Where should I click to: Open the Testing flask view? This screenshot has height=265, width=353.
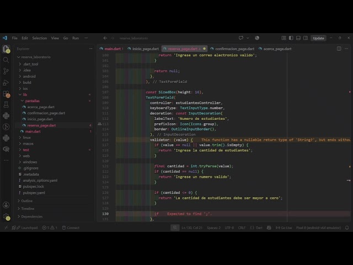[6, 104]
